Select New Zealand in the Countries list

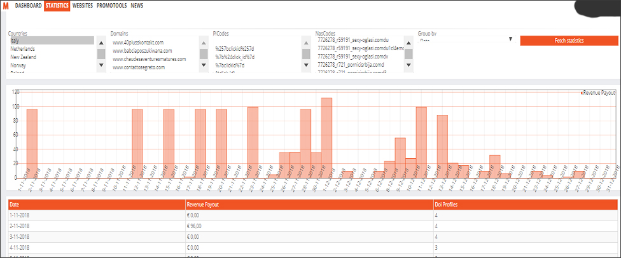(x=52, y=57)
